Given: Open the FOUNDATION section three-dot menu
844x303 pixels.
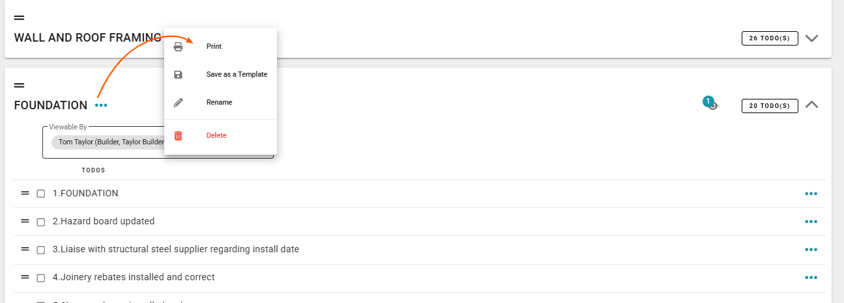Looking at the screenshot, I should (101, 105).
